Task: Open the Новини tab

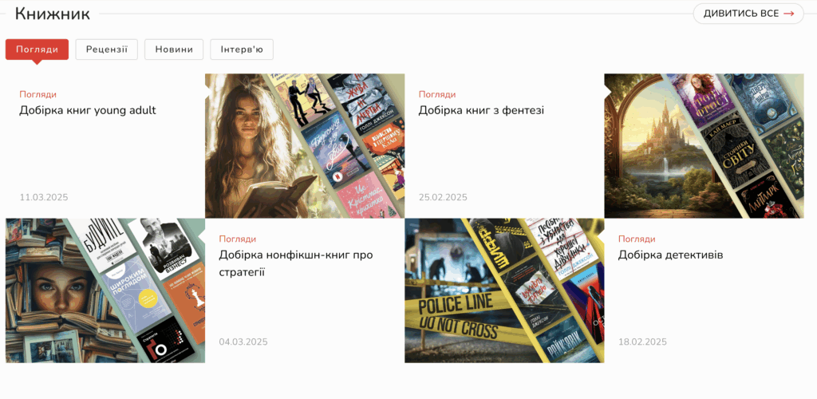Action: point(174,49)
